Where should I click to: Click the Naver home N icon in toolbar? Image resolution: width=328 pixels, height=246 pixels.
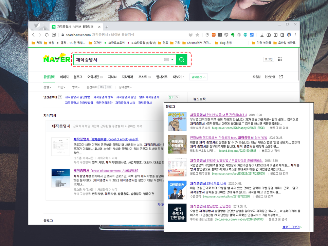pos(54,35)
